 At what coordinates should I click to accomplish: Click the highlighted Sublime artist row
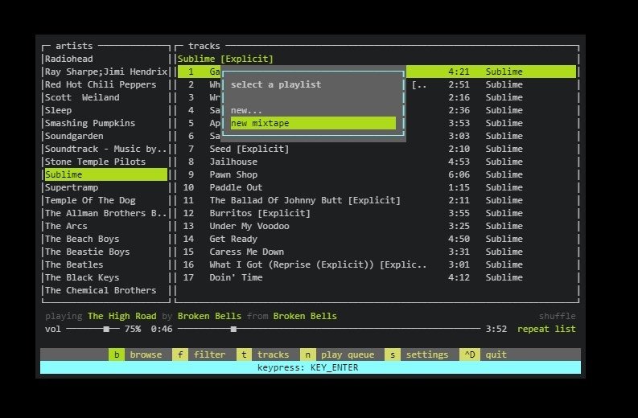point(105,174)
